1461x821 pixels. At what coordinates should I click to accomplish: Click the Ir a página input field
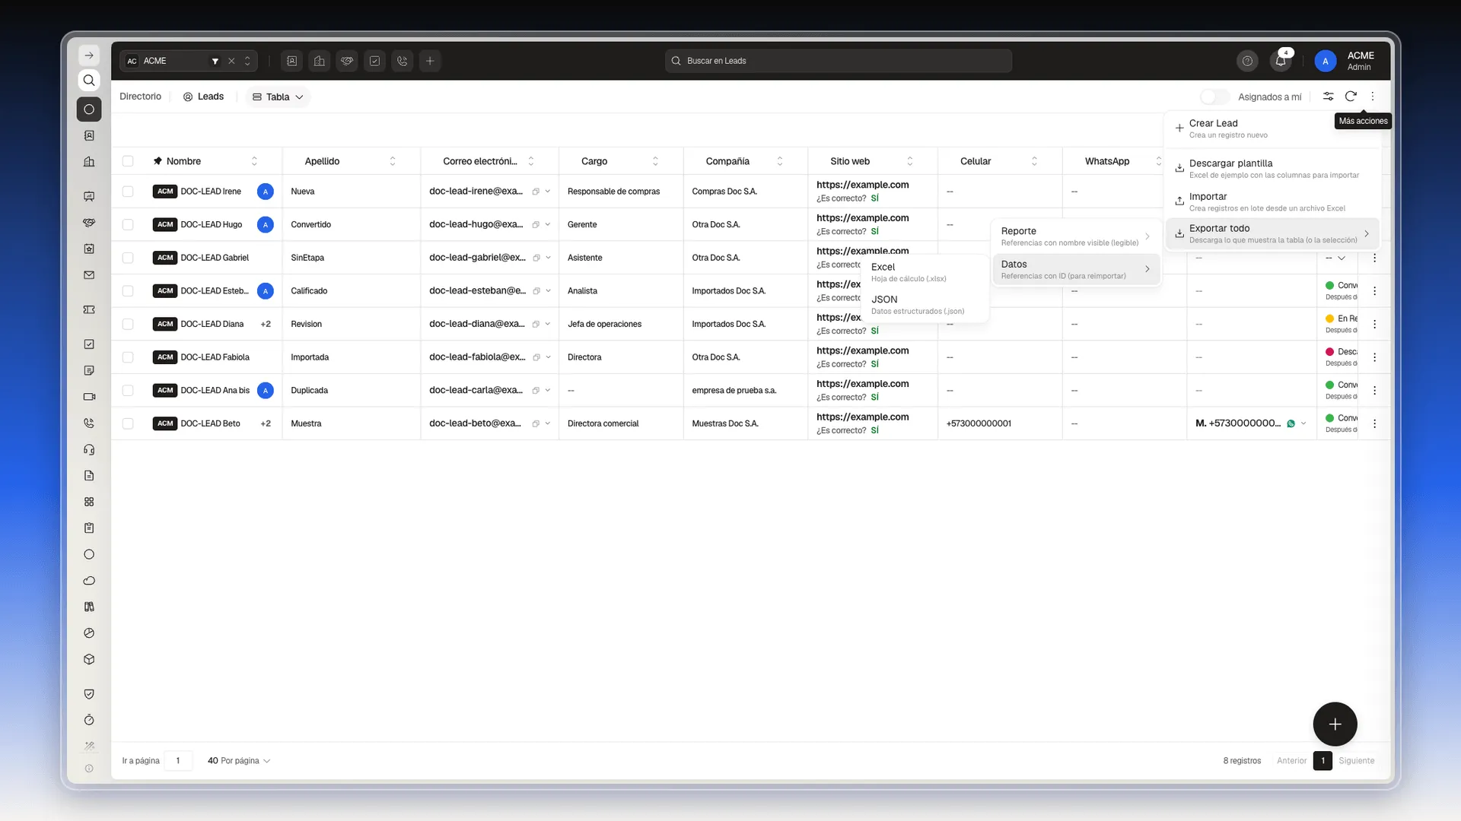click(178, 761)
